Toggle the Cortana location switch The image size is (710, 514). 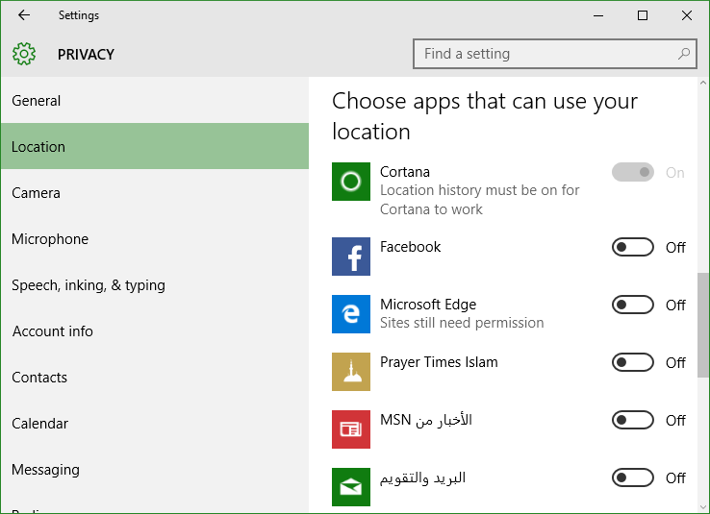633,172
